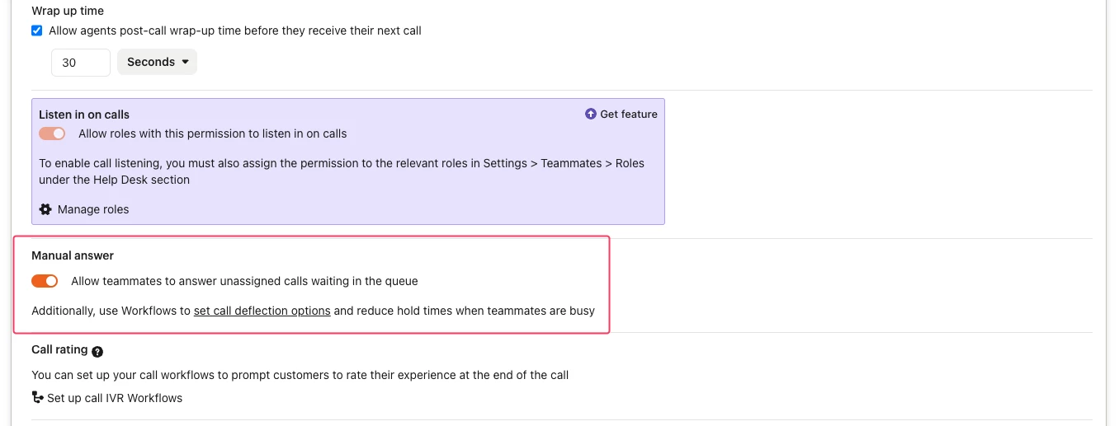Toggle the Listen in on calls switch
Screen dimensions: 1119x426
52,133
